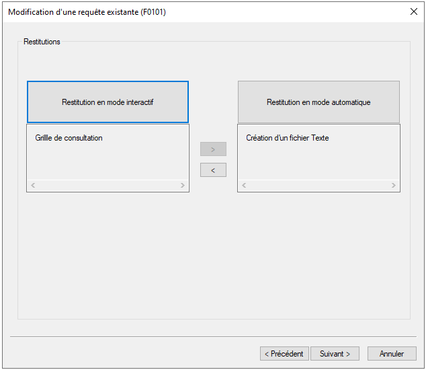Viewport: 426px width, 370px height.
Task: Select Création d'un fichier Texte entry
Action: 288,138
